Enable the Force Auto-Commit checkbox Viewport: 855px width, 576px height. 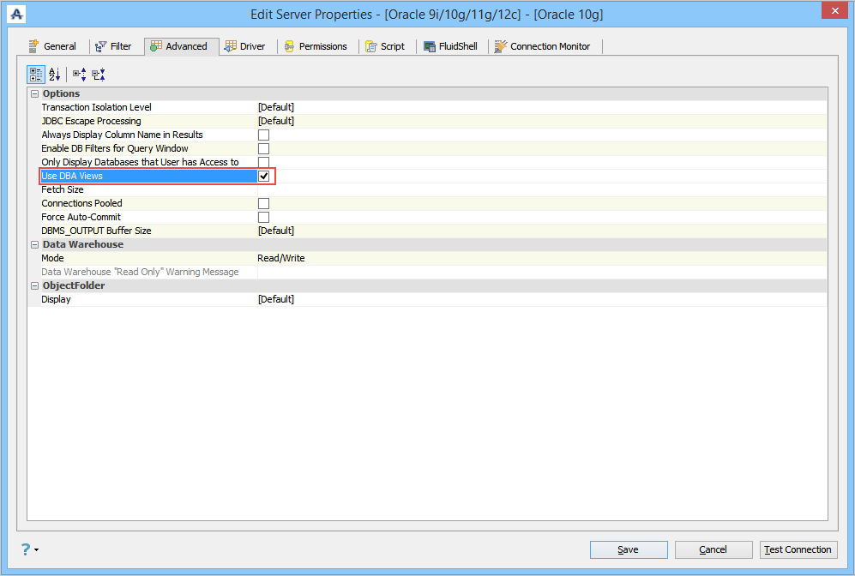click(263, 217)
